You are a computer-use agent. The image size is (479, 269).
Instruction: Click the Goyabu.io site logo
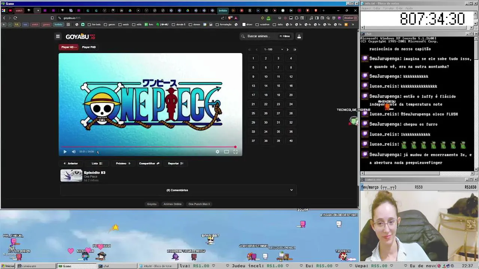click(80, 37)
